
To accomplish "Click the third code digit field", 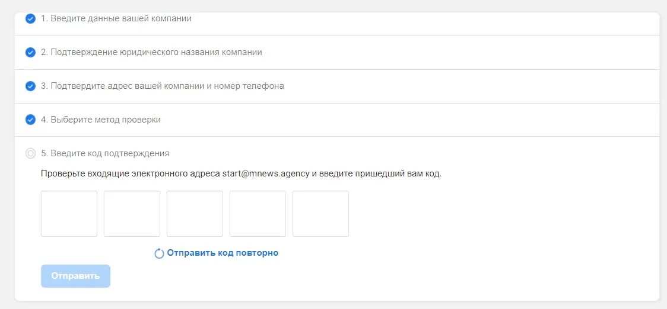I will [195, 214].
